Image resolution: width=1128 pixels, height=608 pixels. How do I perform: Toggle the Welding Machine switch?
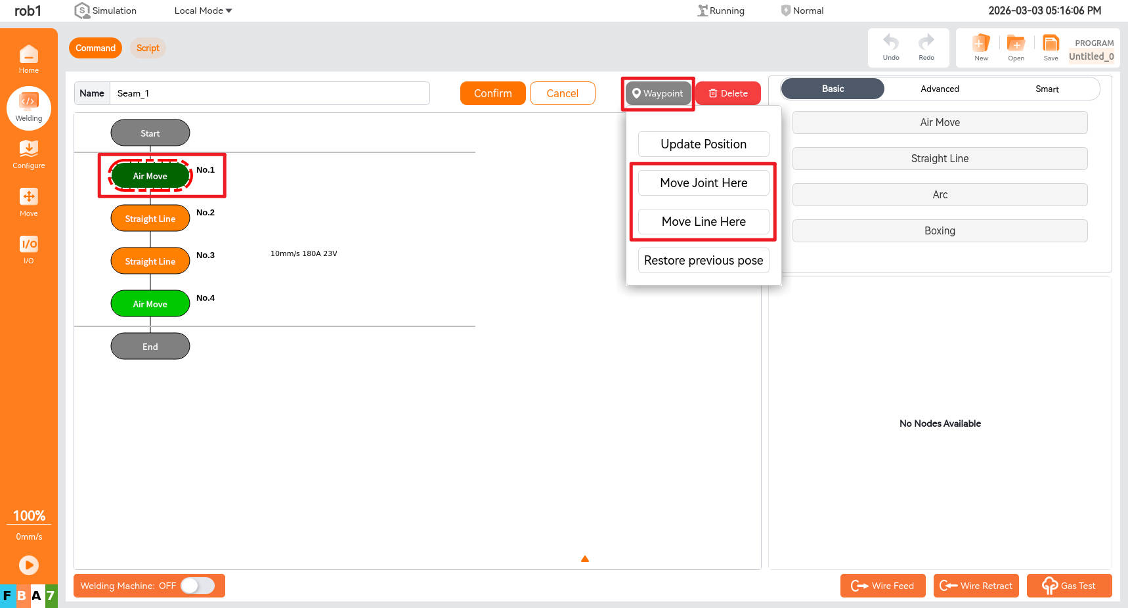pyautogui.click(x=198, y=586)
